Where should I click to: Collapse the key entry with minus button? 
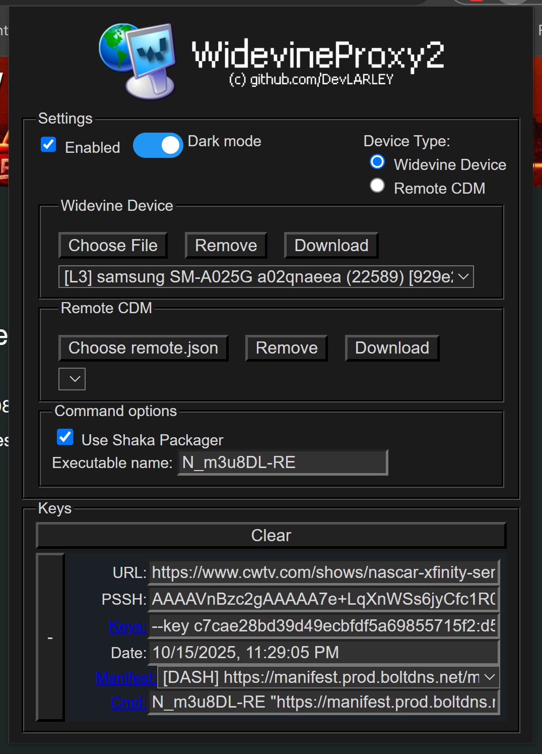point(50,637)
